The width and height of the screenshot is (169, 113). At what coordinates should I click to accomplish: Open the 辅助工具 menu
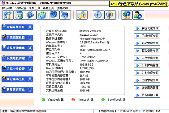[48, 8]
